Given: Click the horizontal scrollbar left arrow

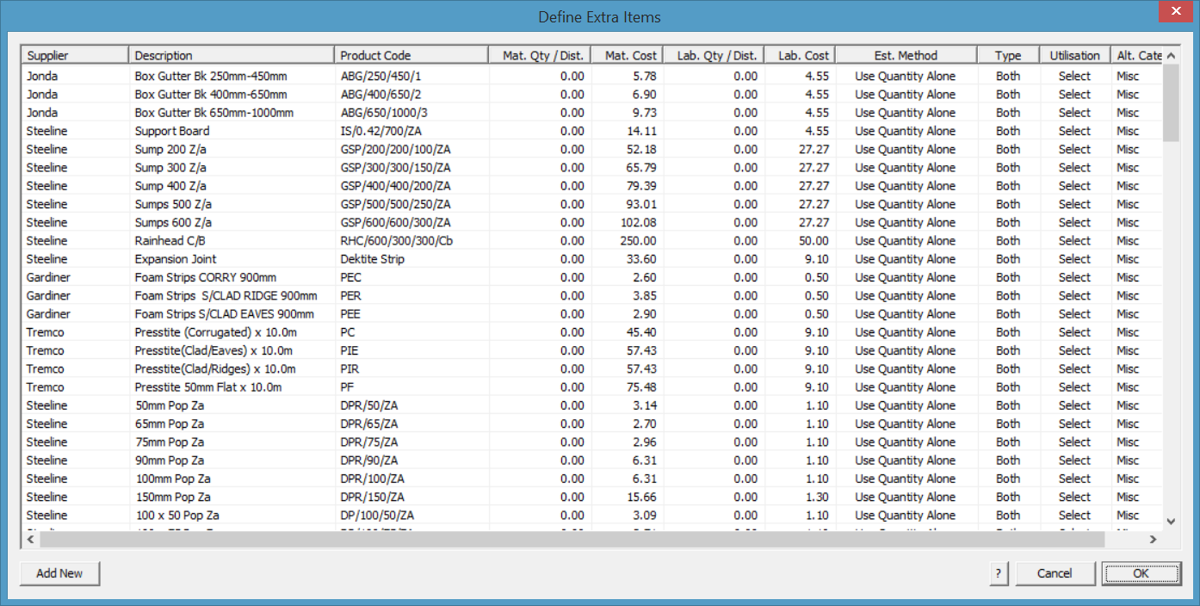Looking at the screenshot, I should click(31, 539).
